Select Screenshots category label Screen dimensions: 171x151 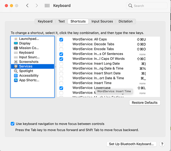point(29,62)
